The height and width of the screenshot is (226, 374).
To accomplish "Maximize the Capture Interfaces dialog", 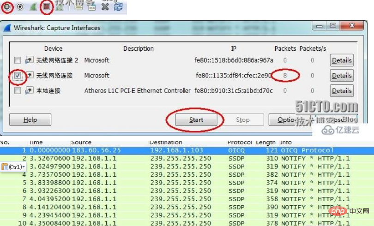I will tap(333, 25).
